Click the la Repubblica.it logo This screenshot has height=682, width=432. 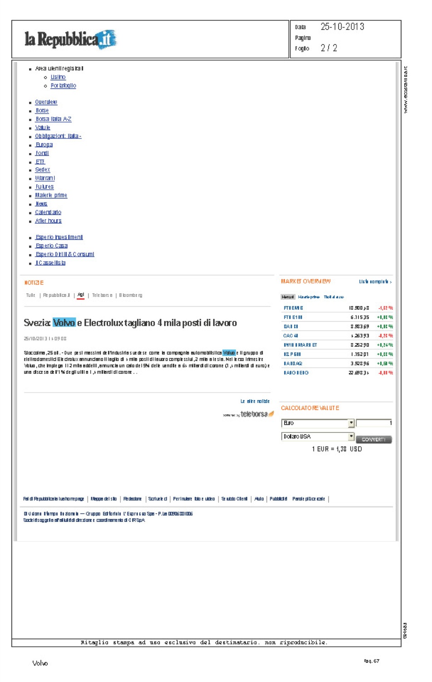pyautogui.click(x=70, y=40)
